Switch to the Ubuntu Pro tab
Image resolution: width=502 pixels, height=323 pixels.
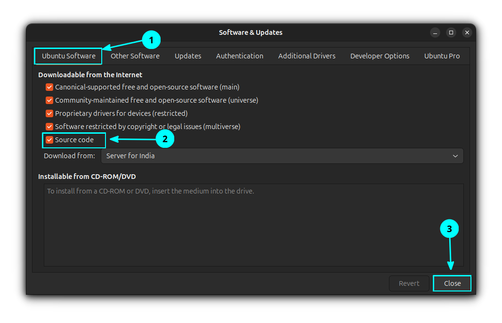point(441,56)
